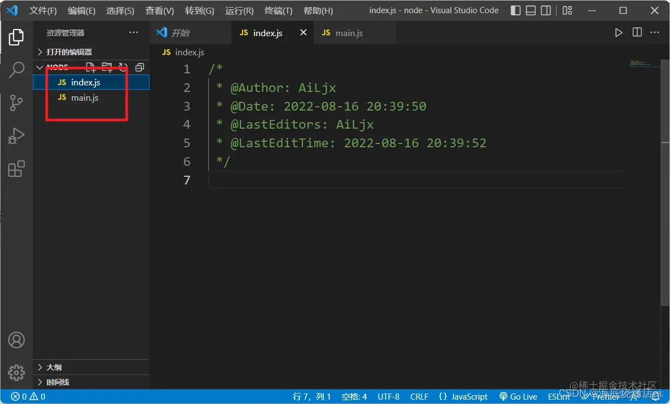Image resolution: width=670 pixels, height=404 pixels.
Task: Expand the 大纲 outline section
Action: coord(91,367)
